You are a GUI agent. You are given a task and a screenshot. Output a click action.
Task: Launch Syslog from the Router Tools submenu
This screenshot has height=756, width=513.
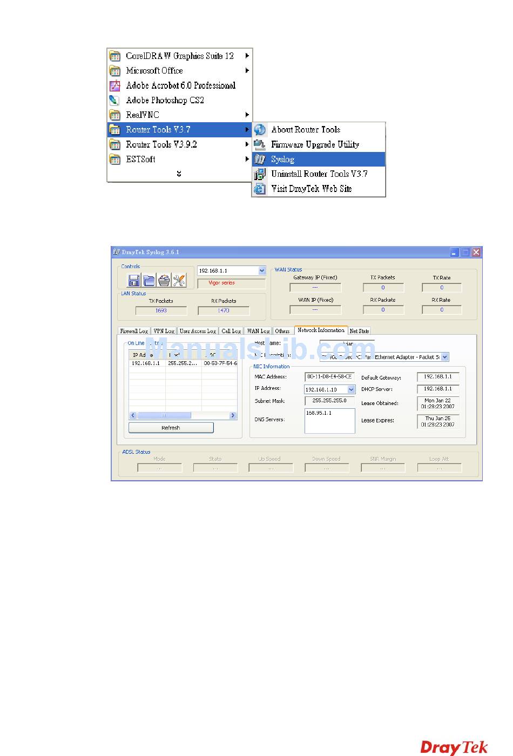pos(319,159)
